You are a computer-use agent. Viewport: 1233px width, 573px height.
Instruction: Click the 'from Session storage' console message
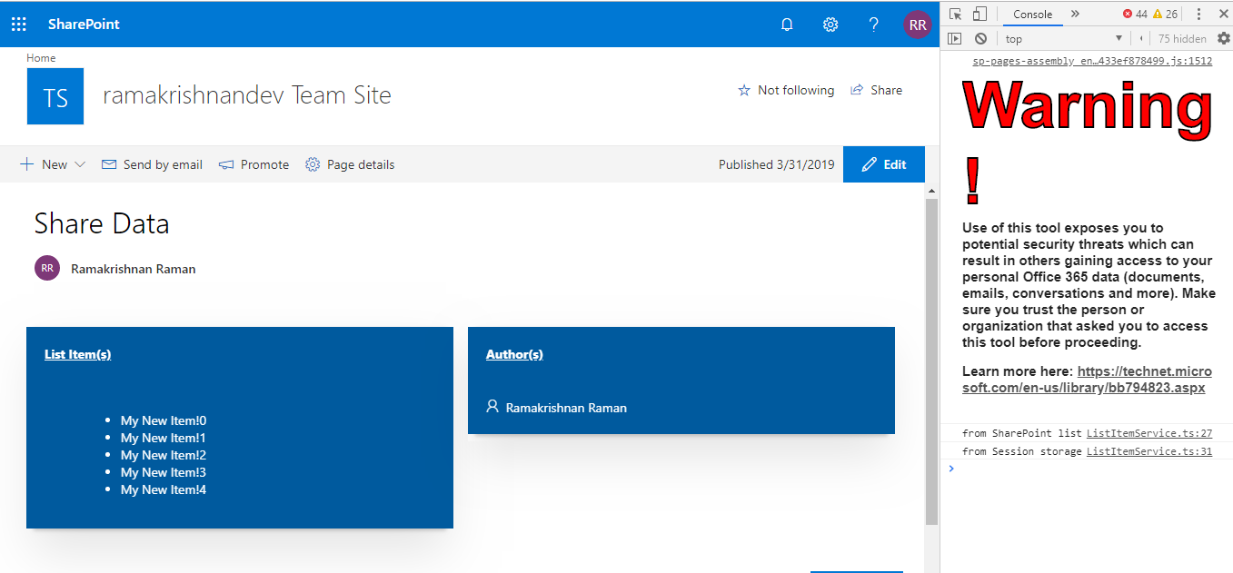1022,451
